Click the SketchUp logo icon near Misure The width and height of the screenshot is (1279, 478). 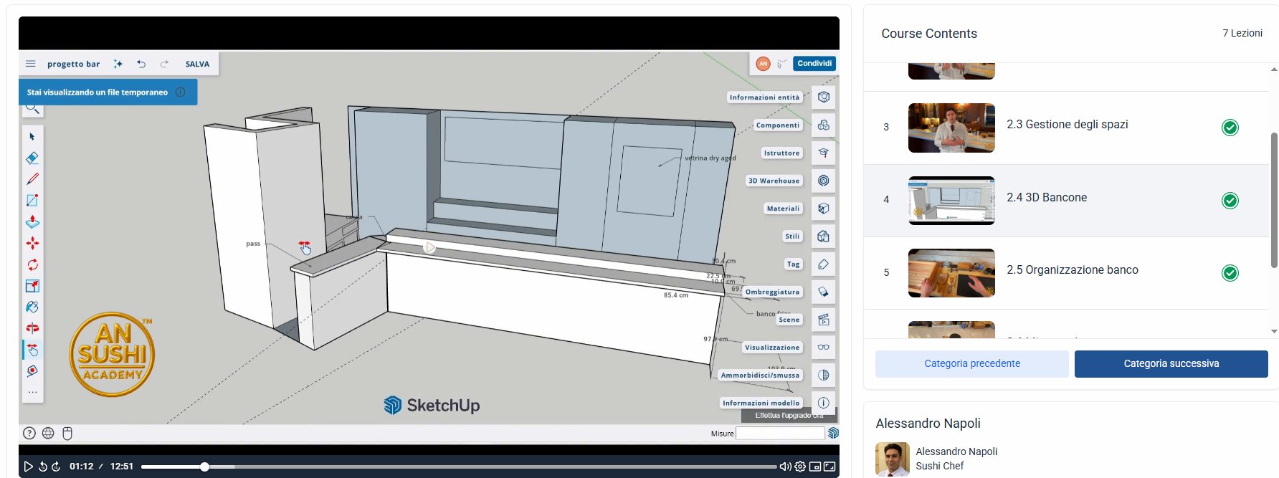pos(833,433)
